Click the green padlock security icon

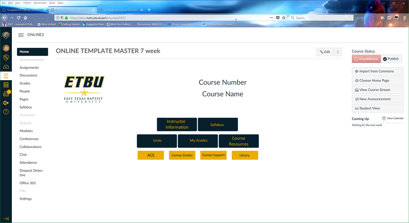pyautogui.click(x=66, y=18)
